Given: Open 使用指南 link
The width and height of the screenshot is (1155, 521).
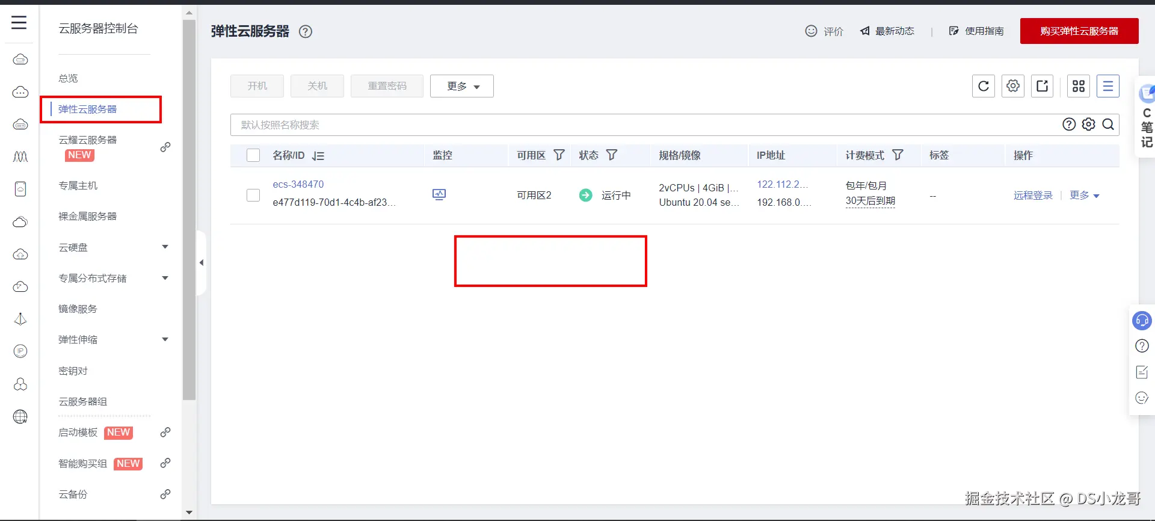Looking at the screenshot, I should (976, 31).
